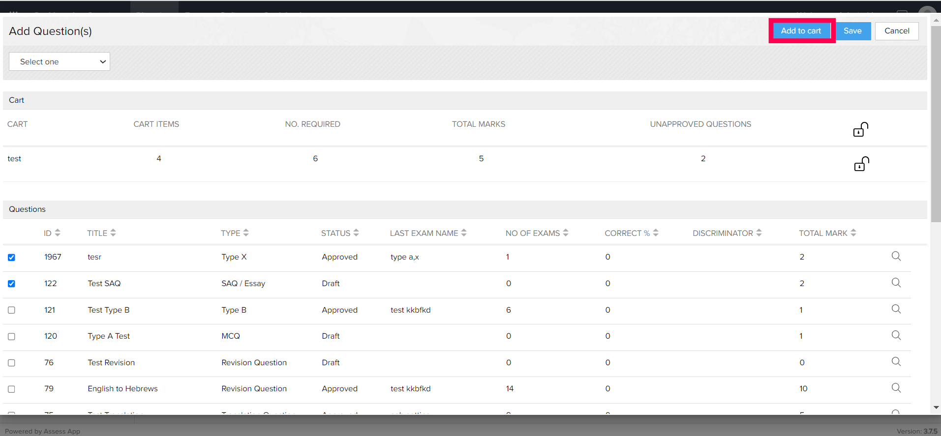Preview the English to Hebrews question

tap(896, 388)
